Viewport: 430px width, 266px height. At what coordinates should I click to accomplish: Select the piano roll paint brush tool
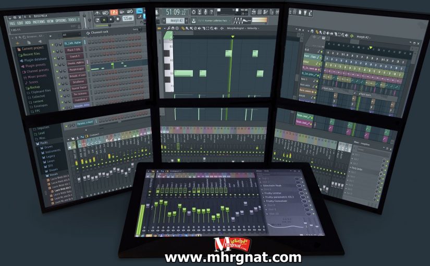tap(187, 28)
